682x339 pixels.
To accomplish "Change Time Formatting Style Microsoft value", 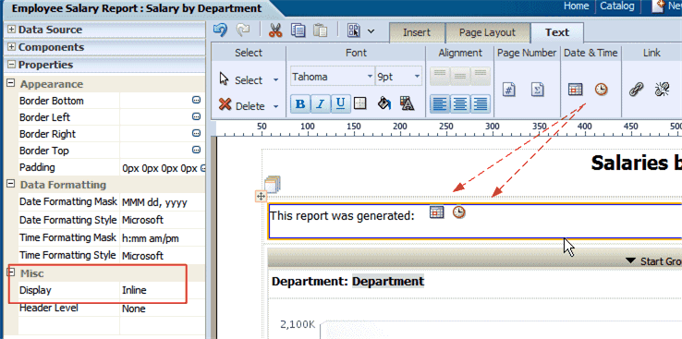I will 163,256.
